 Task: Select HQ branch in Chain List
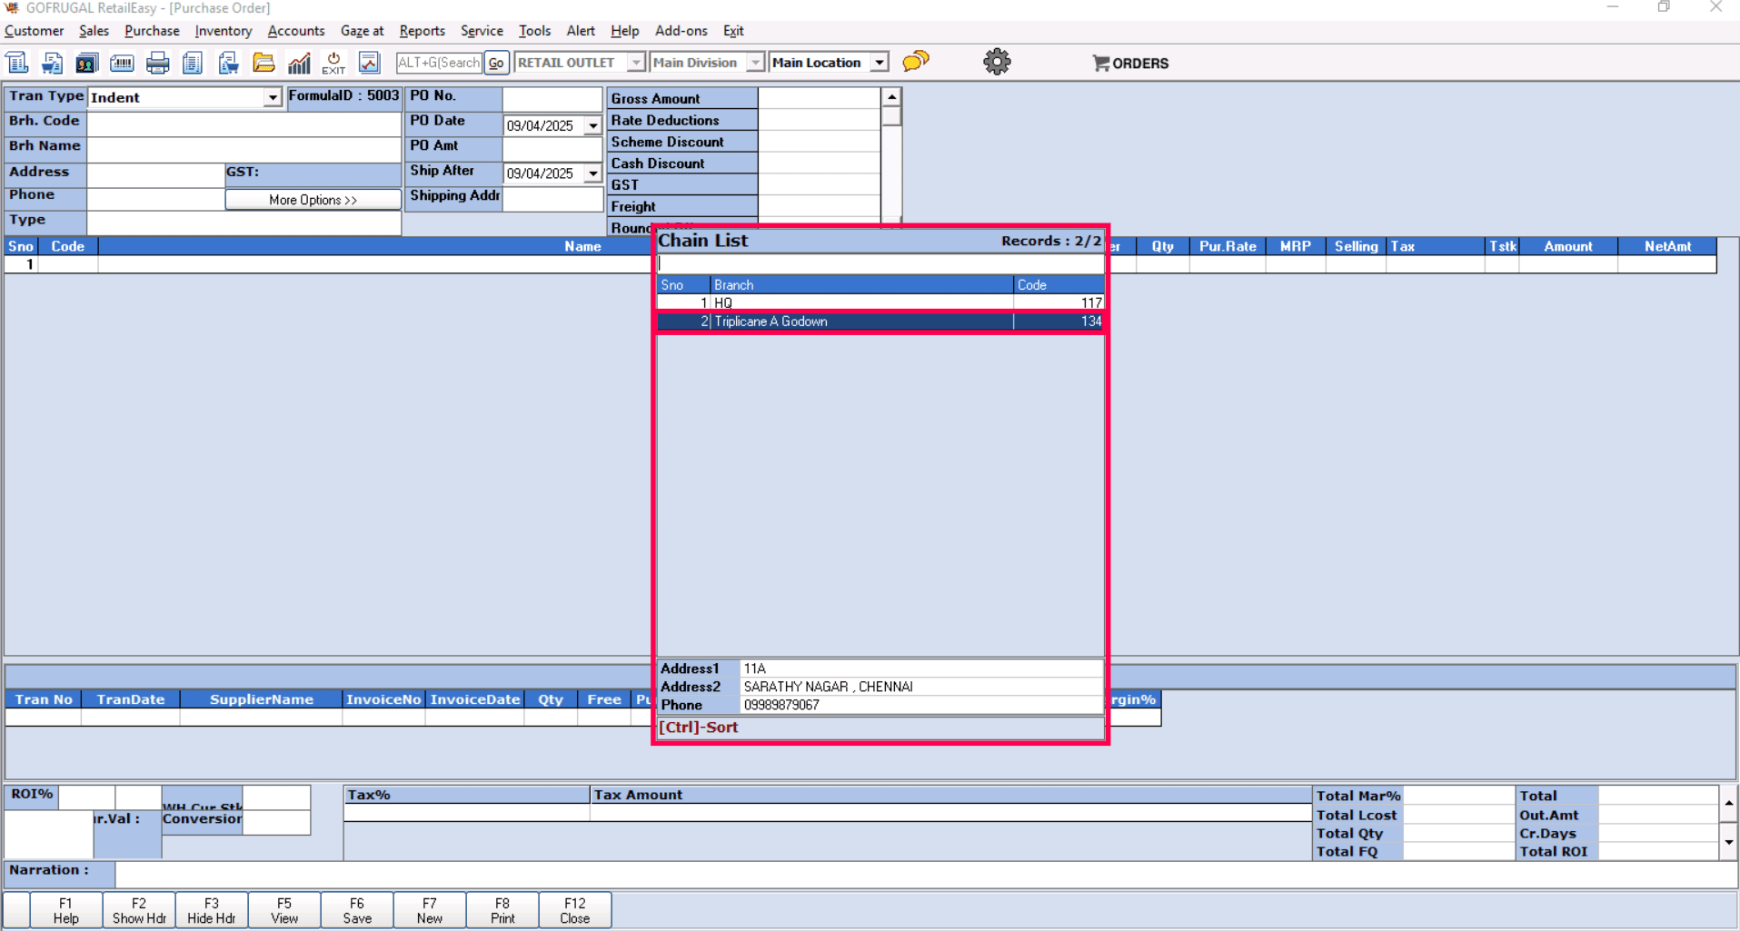pos(880,302)
